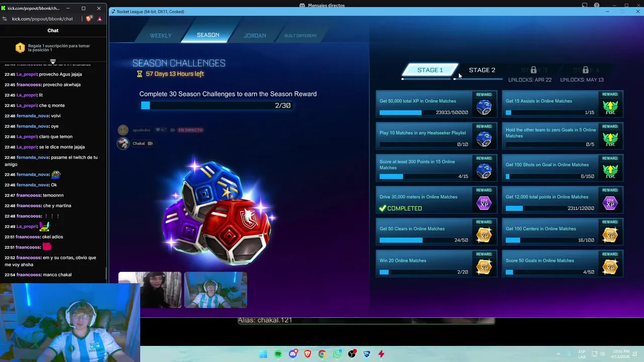Switch to the Jordan tab
This screenshot has height=362, width=644.
click(255, 36)
